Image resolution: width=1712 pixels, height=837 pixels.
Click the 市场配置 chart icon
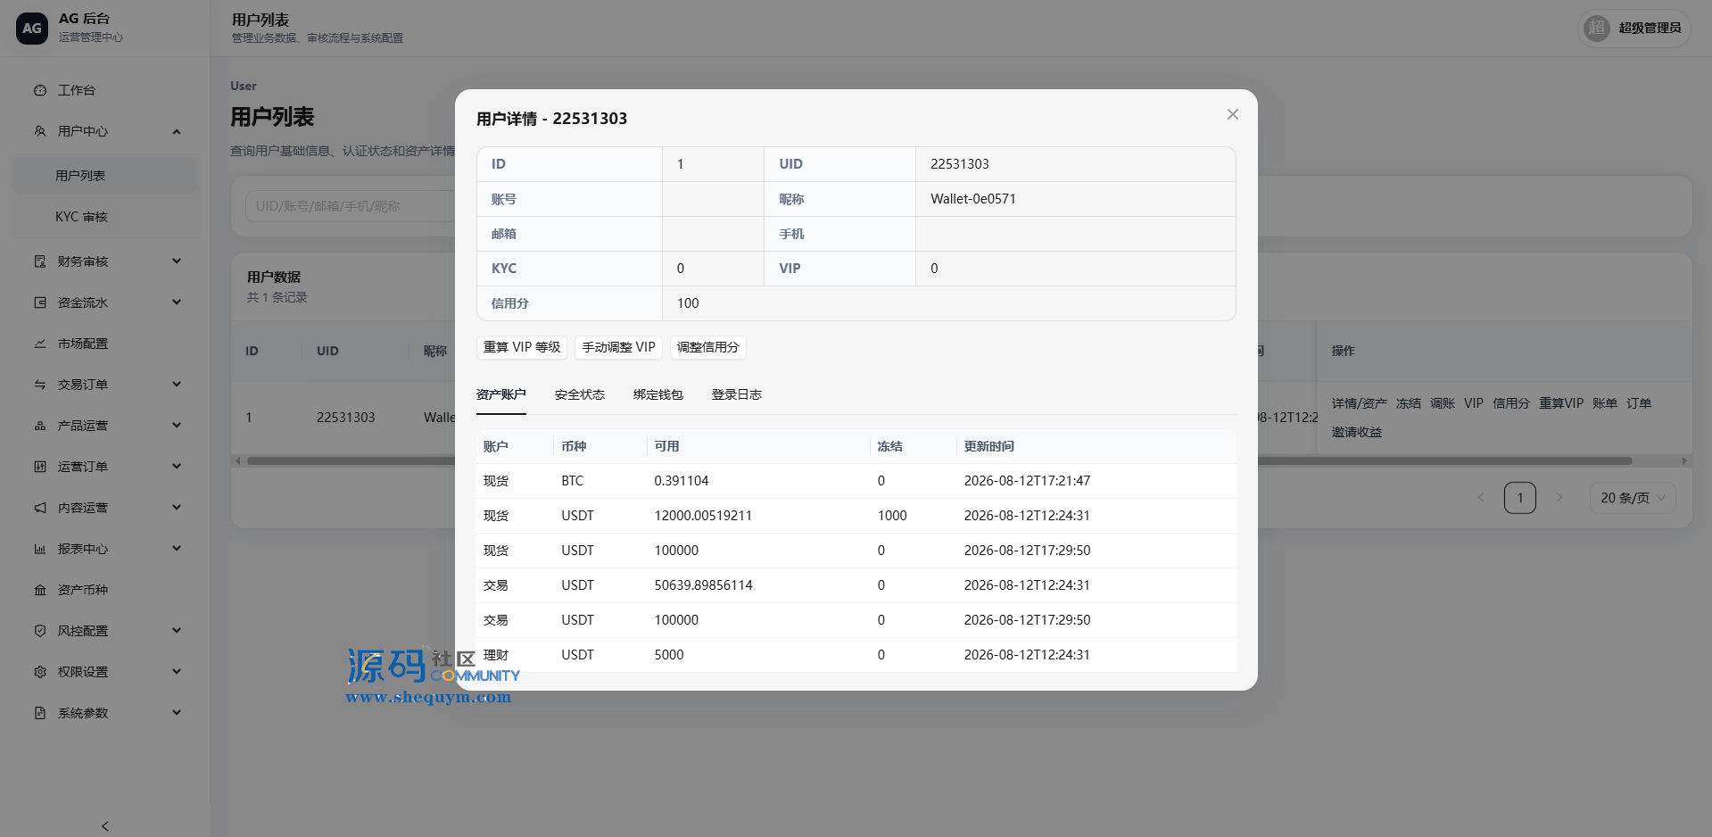[x=40, y=344]
